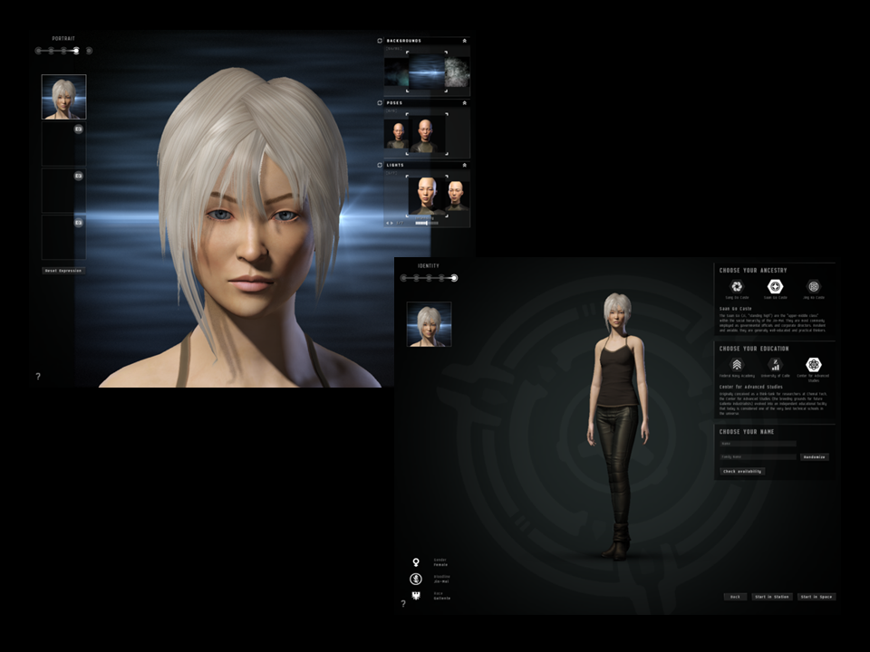The image size is (870, 652).
Task: Choose University of Caille education icon
Action: click(x=775, y=364)
